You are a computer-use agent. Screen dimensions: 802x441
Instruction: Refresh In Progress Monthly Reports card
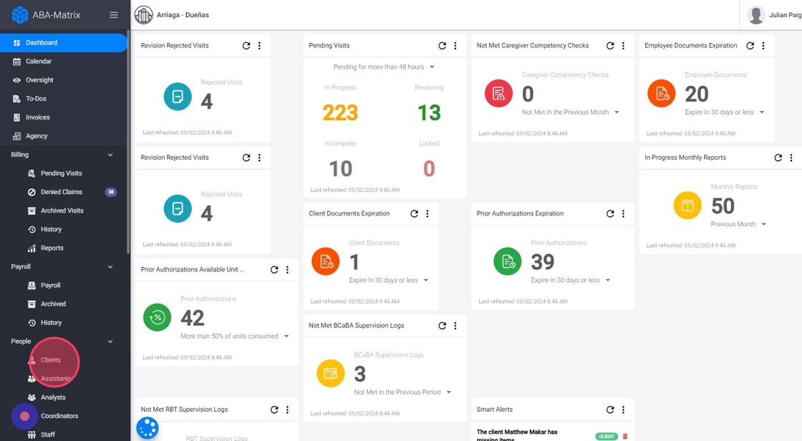(x=778, y=157)
